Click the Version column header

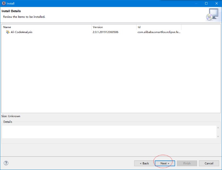(x=114, y=27)
